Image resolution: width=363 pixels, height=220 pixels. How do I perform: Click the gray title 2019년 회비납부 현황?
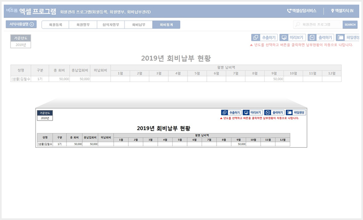pyautogui.click(x=176, y=58)
